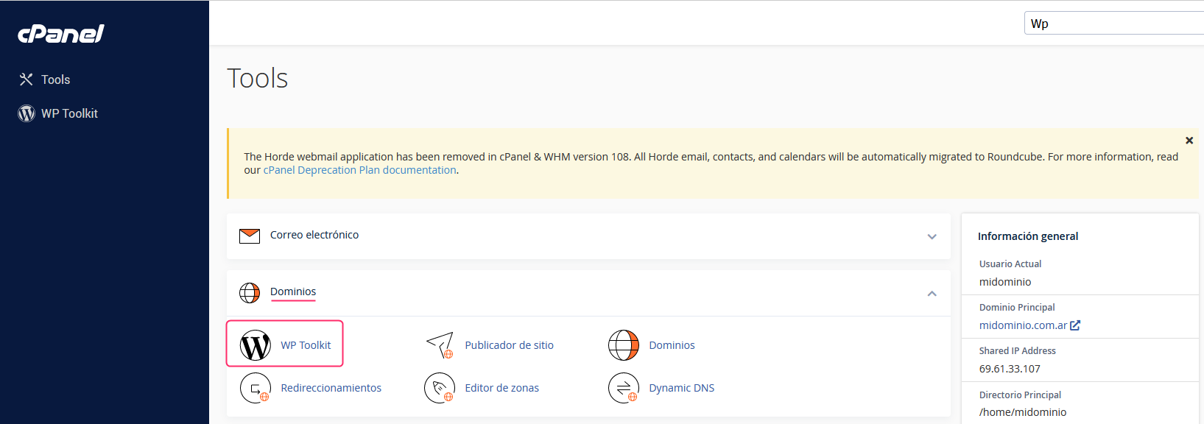Click the Dominios globe icon in the tools grid
The width and height of the screenshot is (1204, 424).
(x=624, y=345)
